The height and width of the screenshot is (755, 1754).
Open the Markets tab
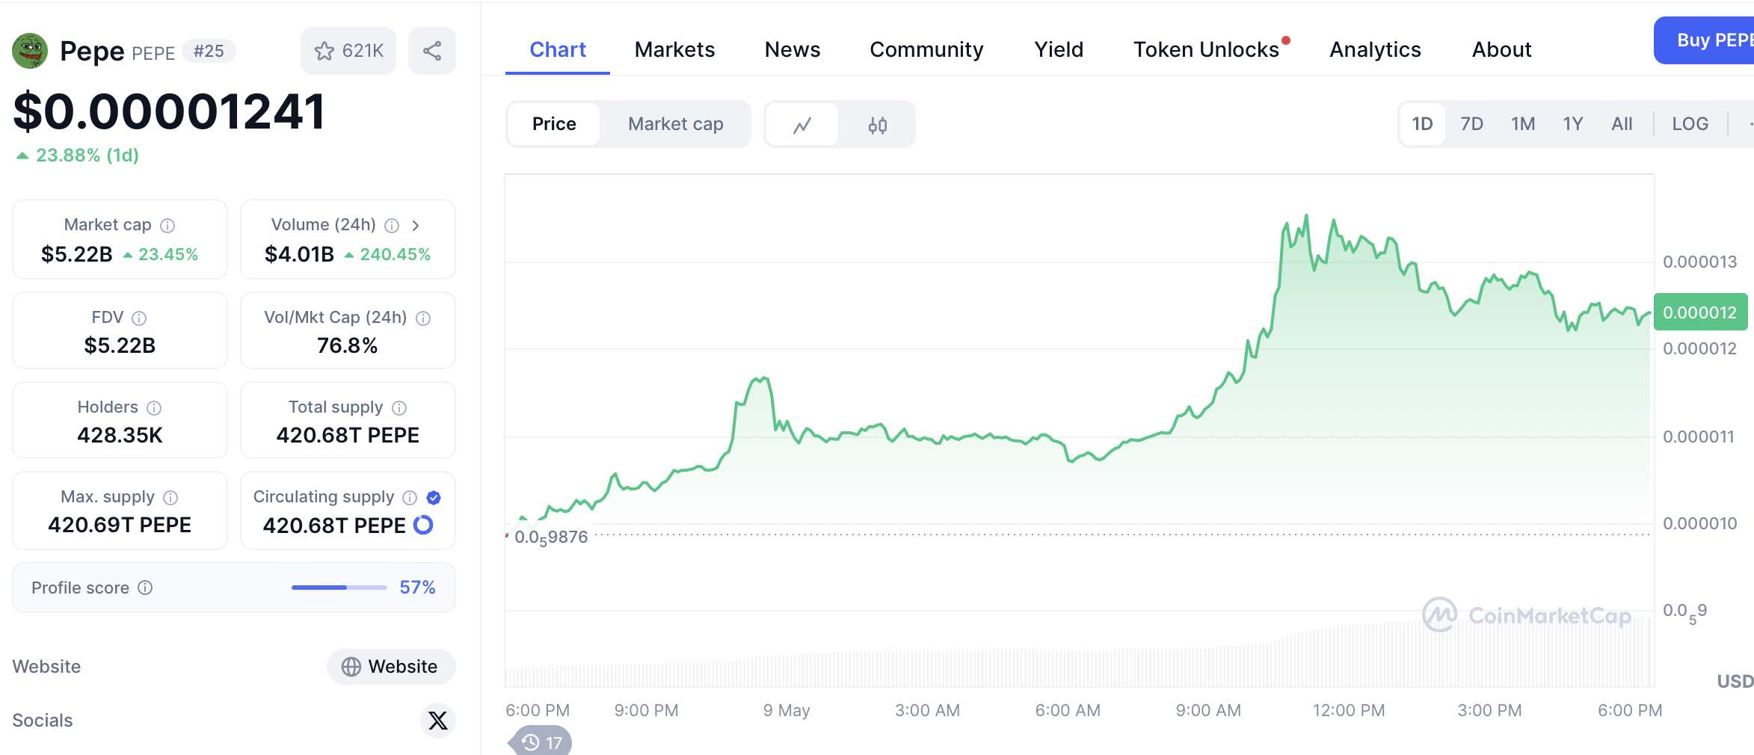pyautogui.click(x=674, y=50)
